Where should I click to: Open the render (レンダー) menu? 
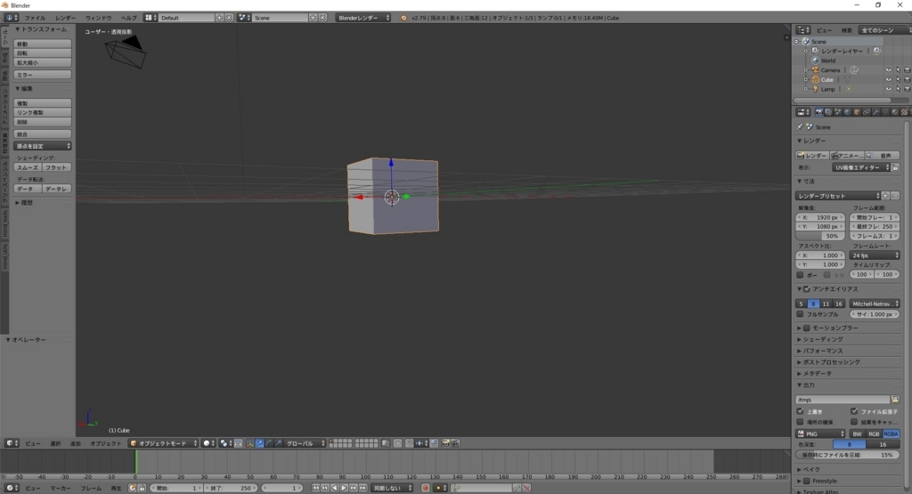point(65,18)
